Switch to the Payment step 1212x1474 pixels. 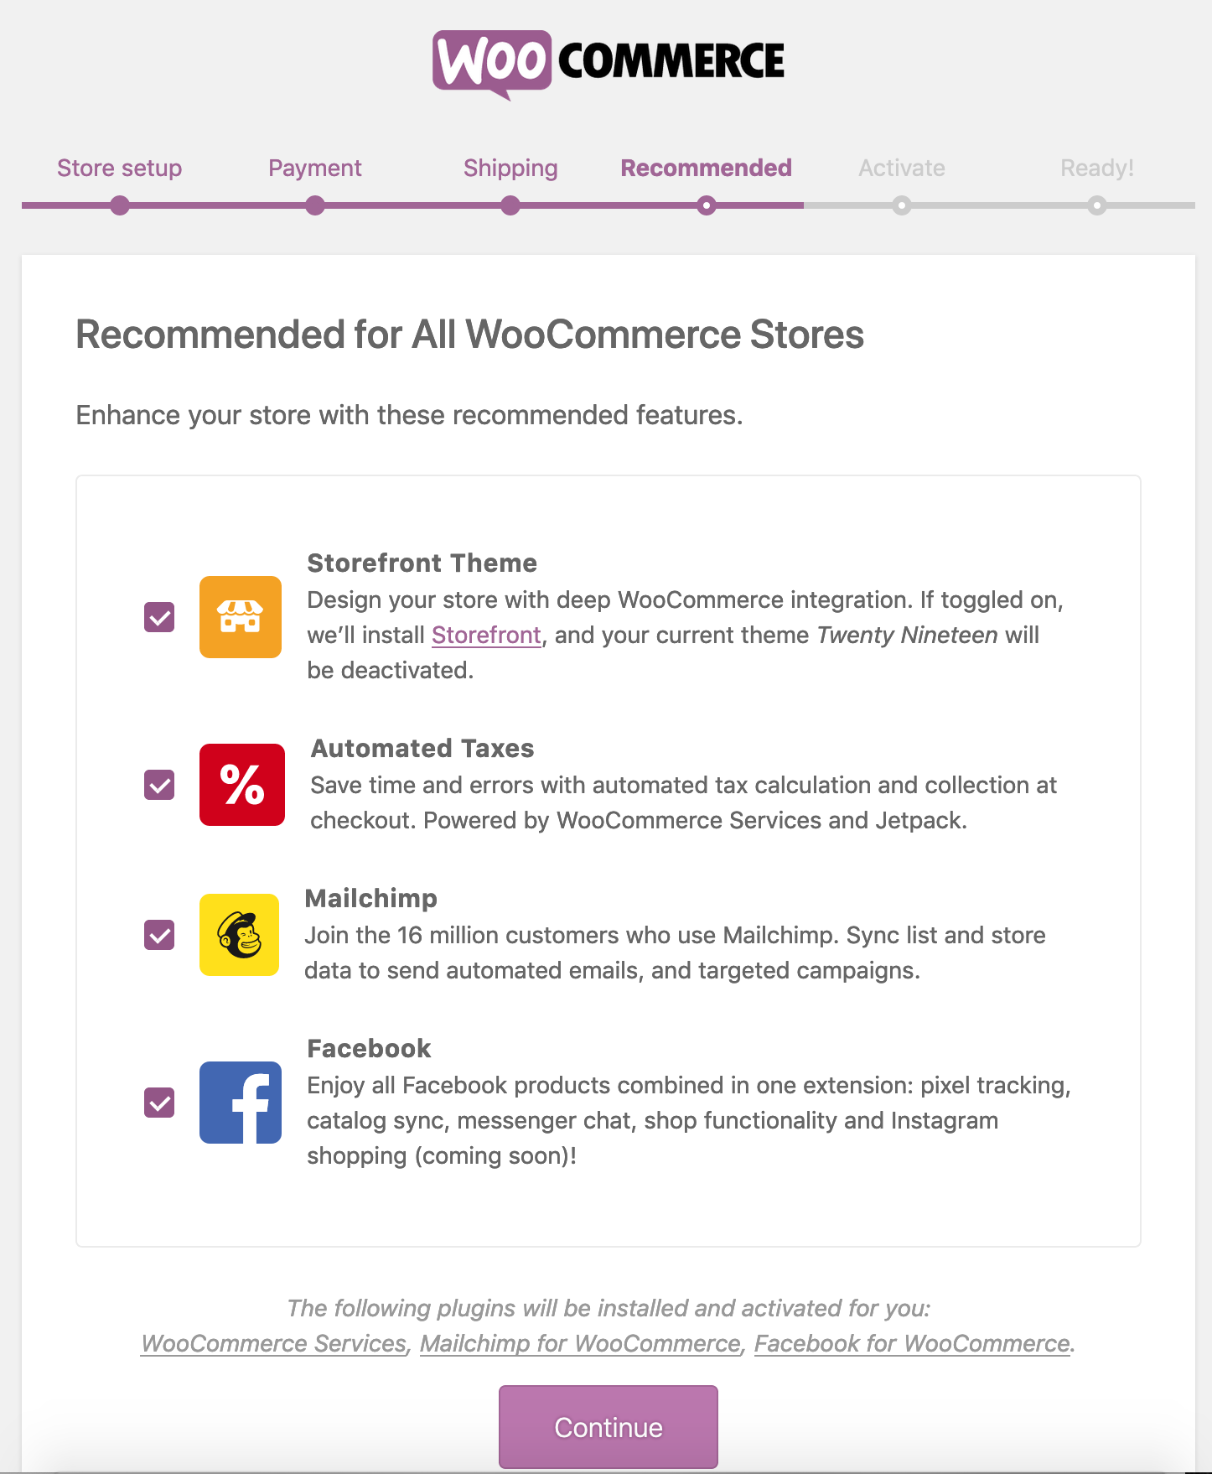point(314,168)
